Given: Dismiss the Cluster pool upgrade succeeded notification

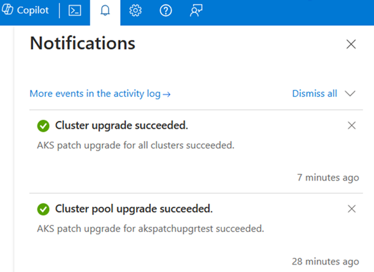Looking at the screenshot, I should pyautogui.click(x=351, y=209).
